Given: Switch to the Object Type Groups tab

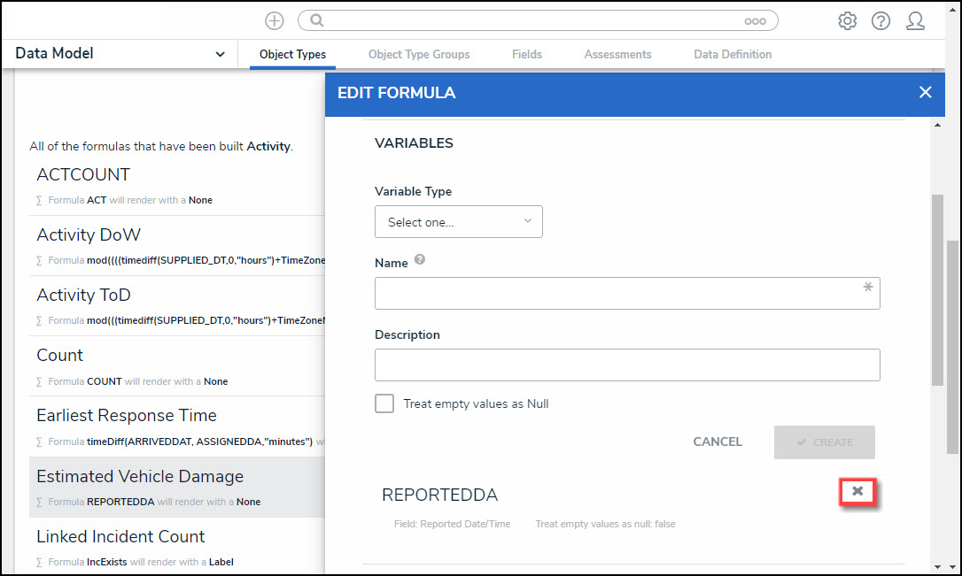Looking at the screenshot, I should [419, 55].
